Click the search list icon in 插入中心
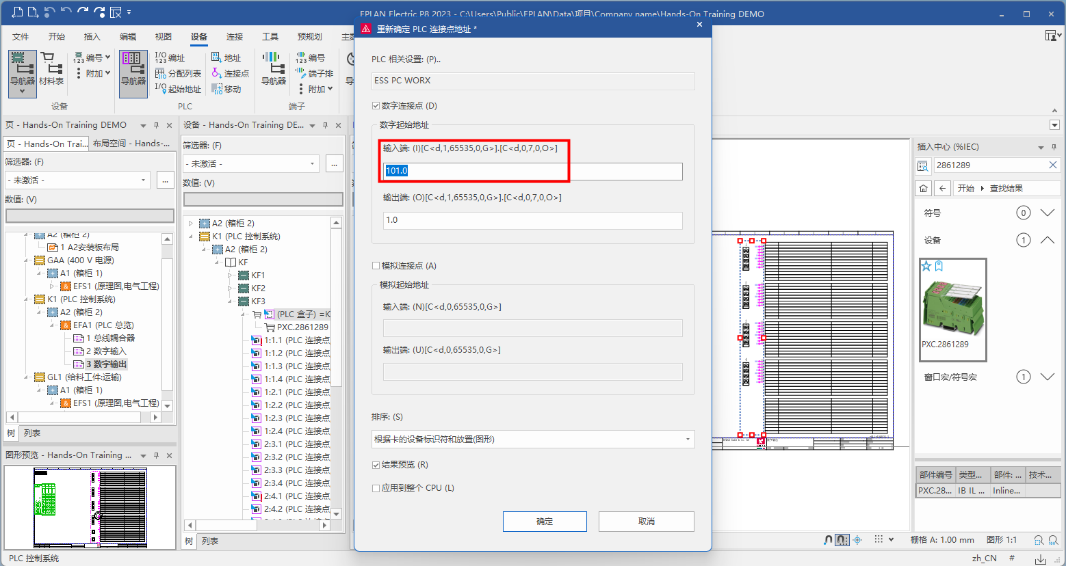 click(x=923, y=165)
